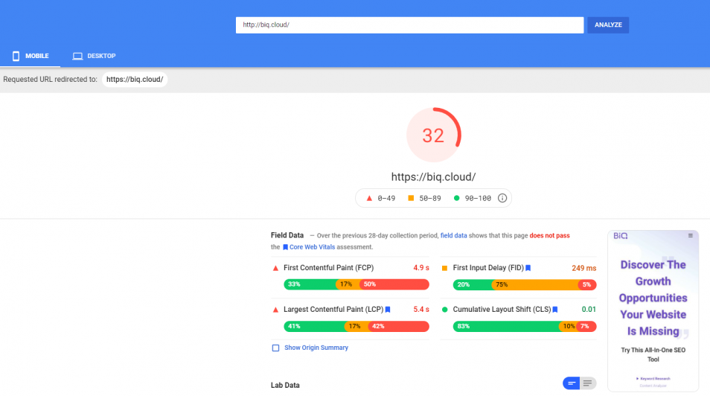Click the red triangle next to Largest Contentful Paint

(x=275, y=310)
